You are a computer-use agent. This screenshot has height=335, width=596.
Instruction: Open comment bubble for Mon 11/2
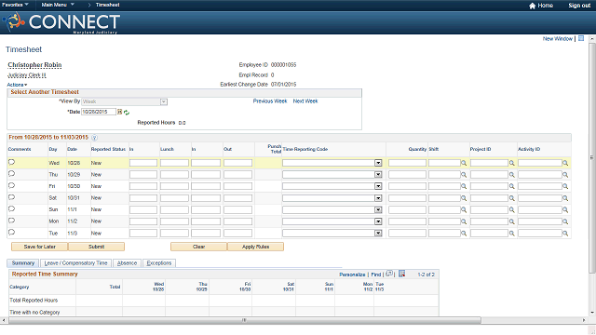(x=11, y=221)
